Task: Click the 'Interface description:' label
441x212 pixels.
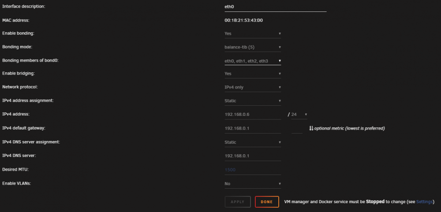Action: coord(24,7)
